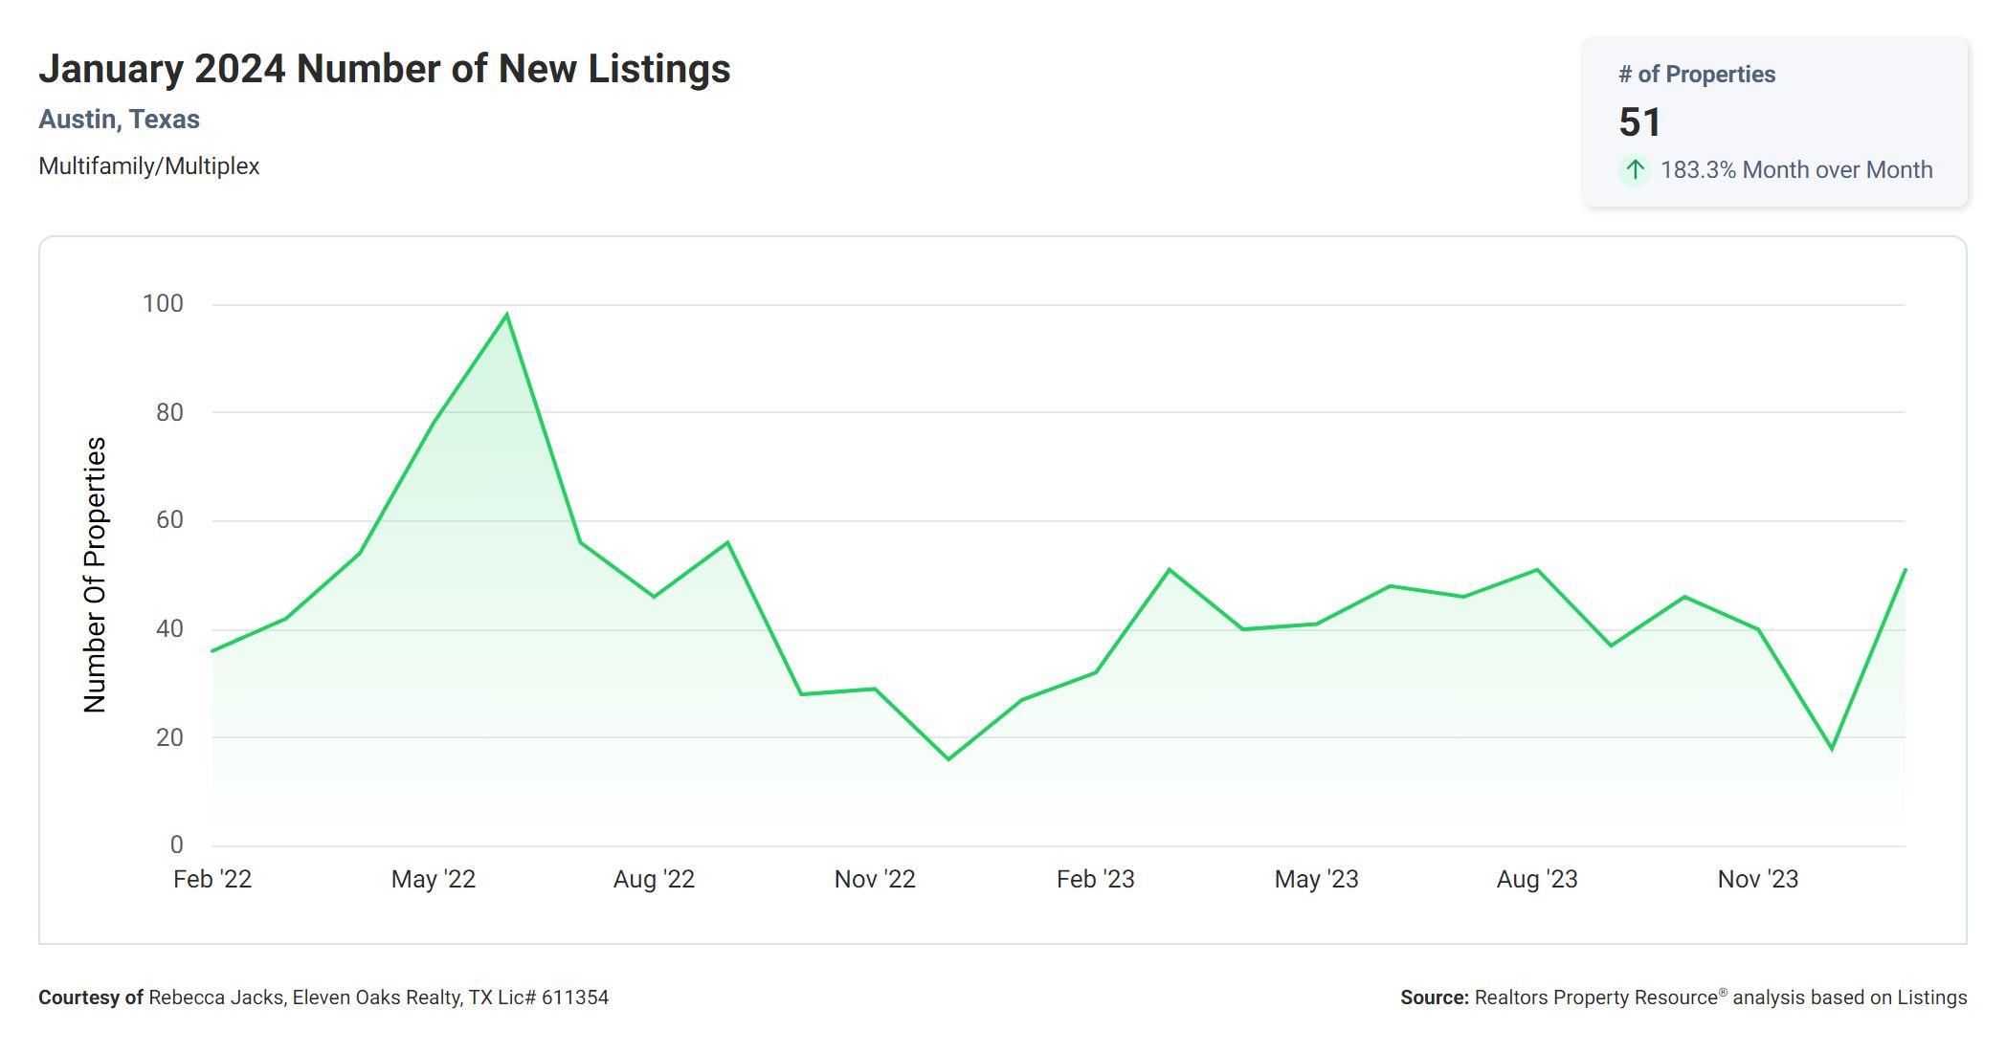This screenshot has width=2006, height=1052.
Task: Click the 100 y-axis tick label
Action: (162, 304)
